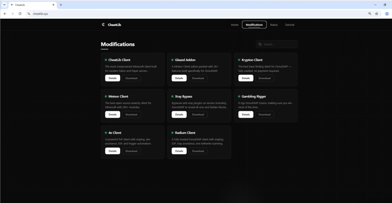Select the CheatLib browser tab

(x=33, y=5)
